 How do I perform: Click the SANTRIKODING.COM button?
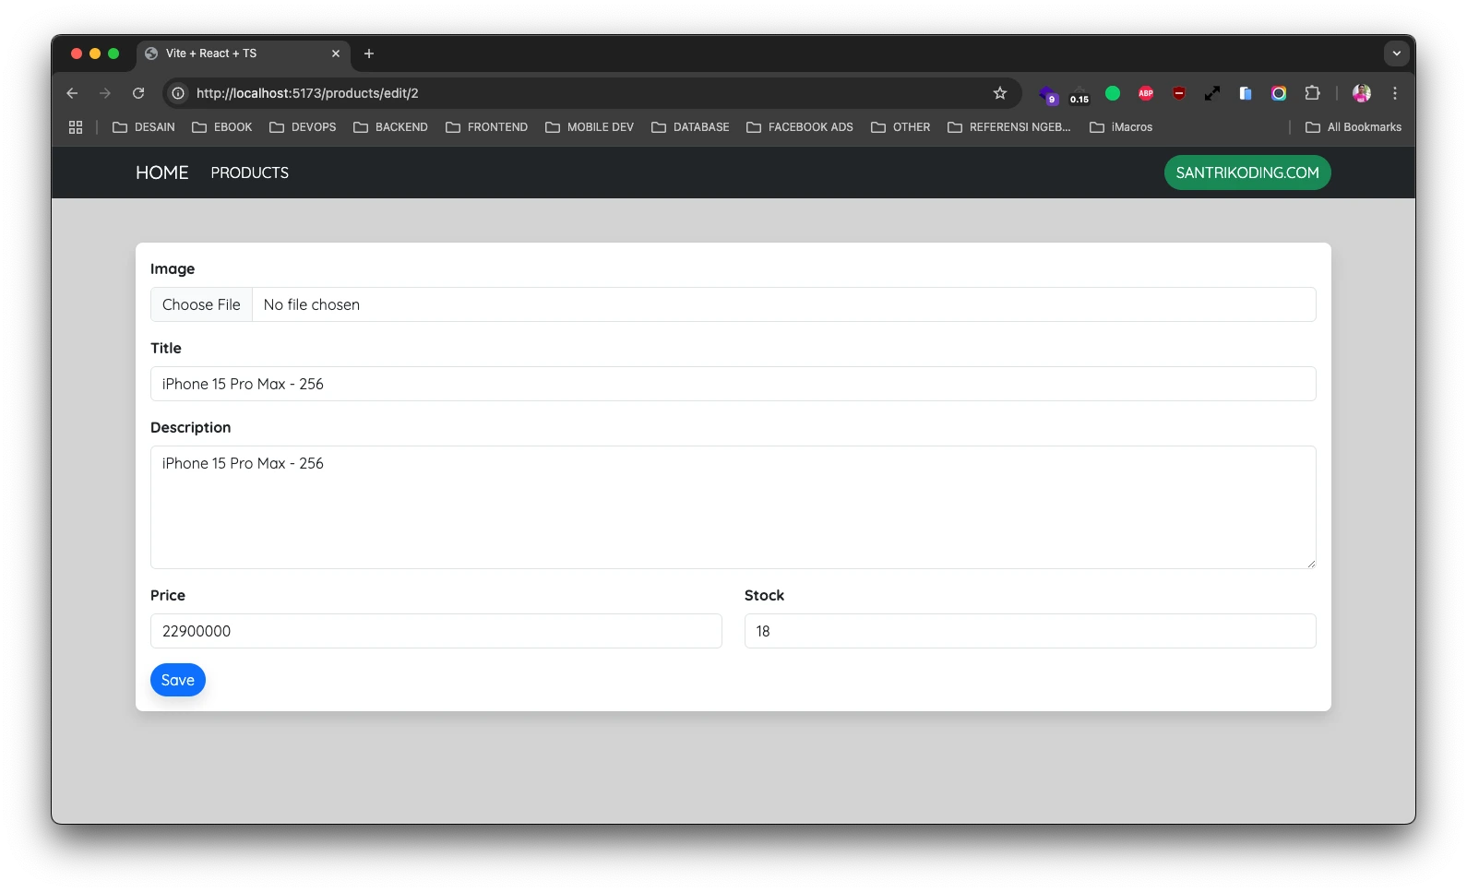[1247, 172]
